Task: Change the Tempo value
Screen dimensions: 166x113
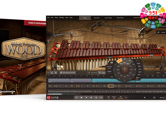Action: (x=114, y=98)
